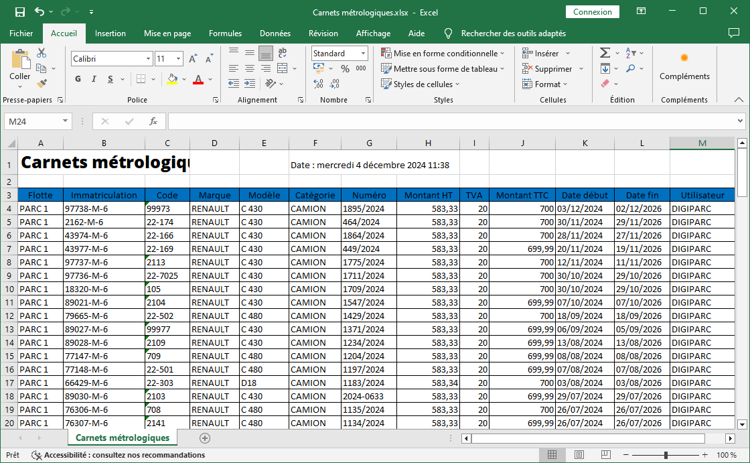Open Mise en forme conditionnelle menu

[443, 53]
